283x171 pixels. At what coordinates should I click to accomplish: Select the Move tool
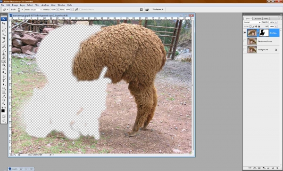click(x=4, y=23)
